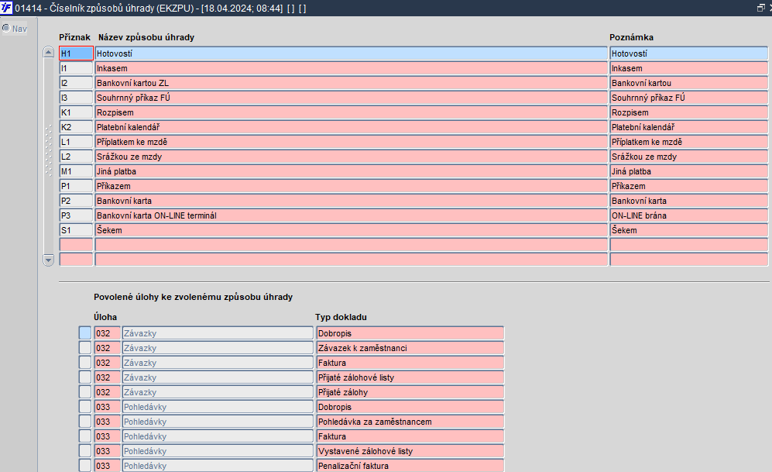Viewport: 772px width, 472px height.
Task: Select the 'Platební kalendář' name field
Action: click(351, 127)
